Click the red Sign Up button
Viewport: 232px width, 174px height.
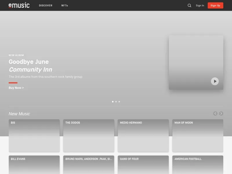point(215,6)
